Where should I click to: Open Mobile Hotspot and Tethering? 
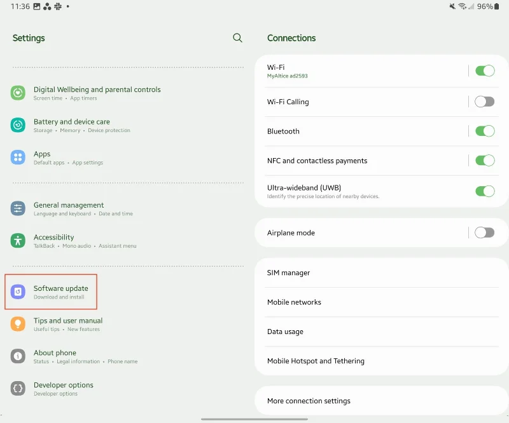tap(381, 361)
